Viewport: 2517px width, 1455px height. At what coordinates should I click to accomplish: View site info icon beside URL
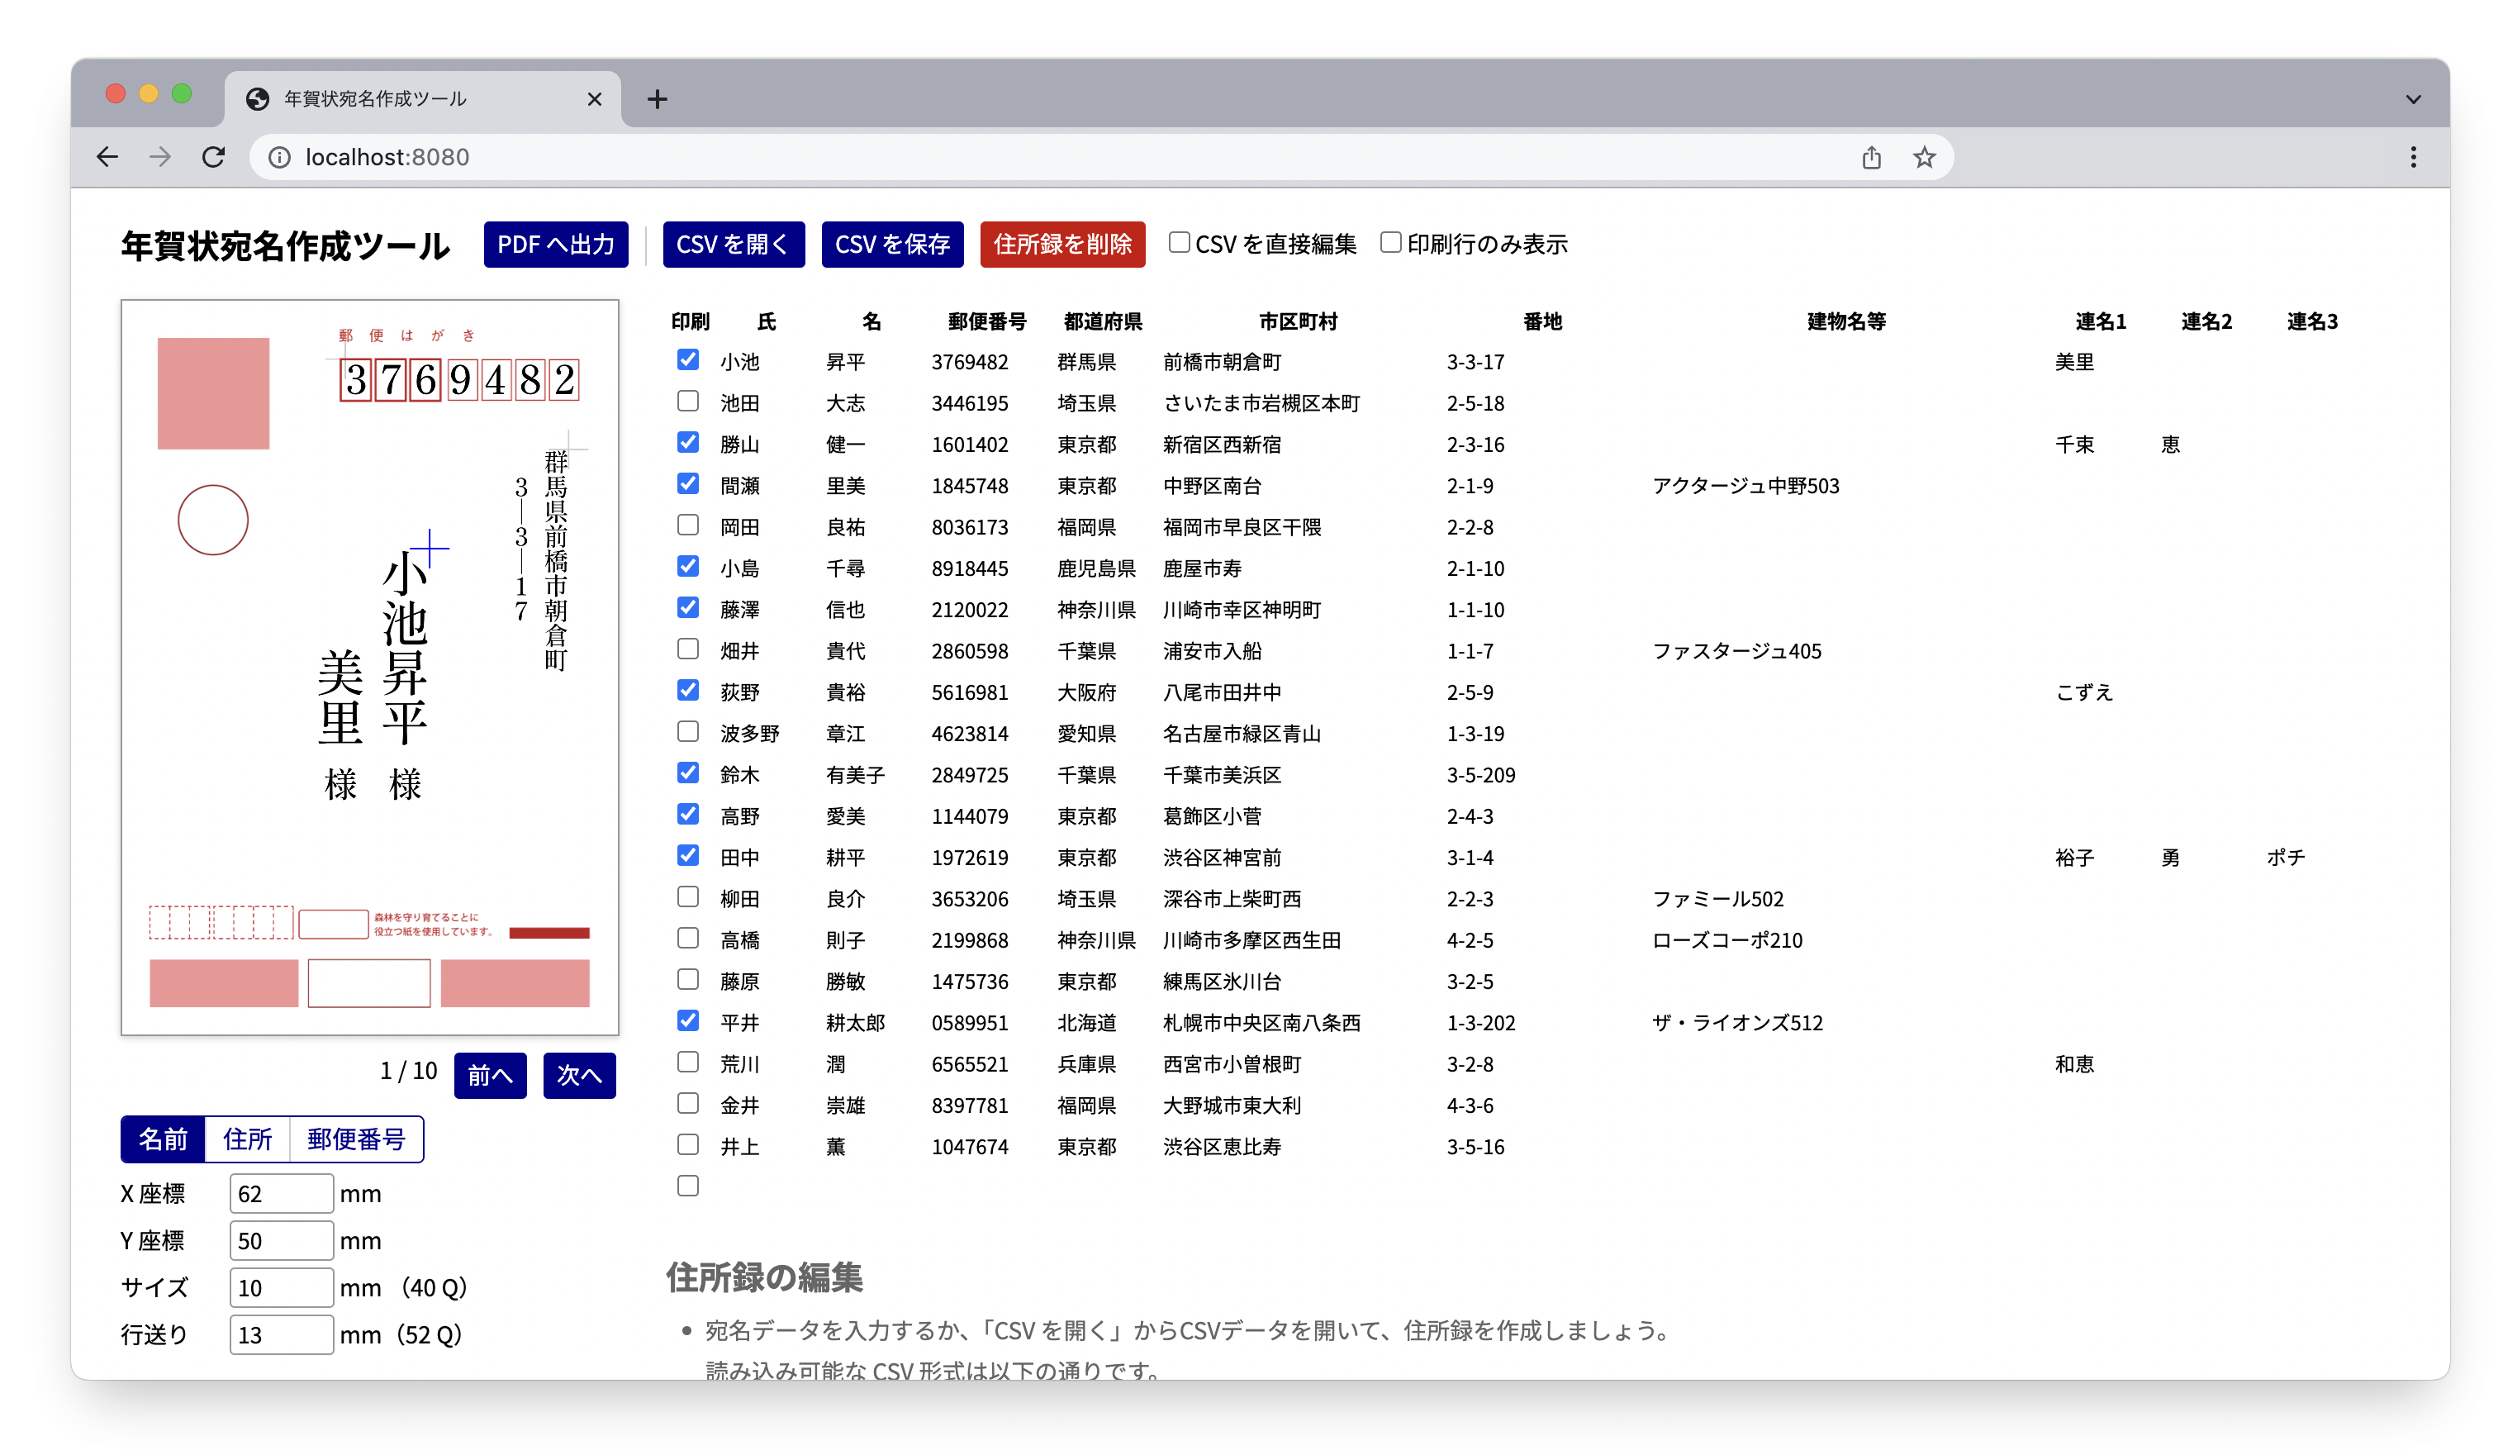click(280, 157)
